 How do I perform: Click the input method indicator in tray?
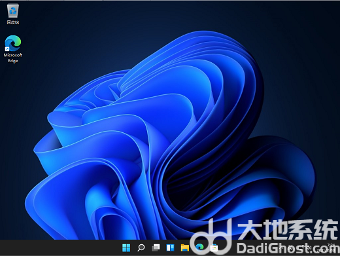point(291,249)
